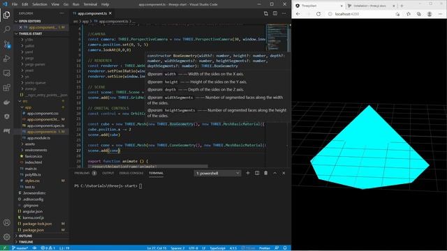Click the Explorer views and more actions ellipsis
Image resolution: width=447 pixels, height=251 pixels.
61,13
